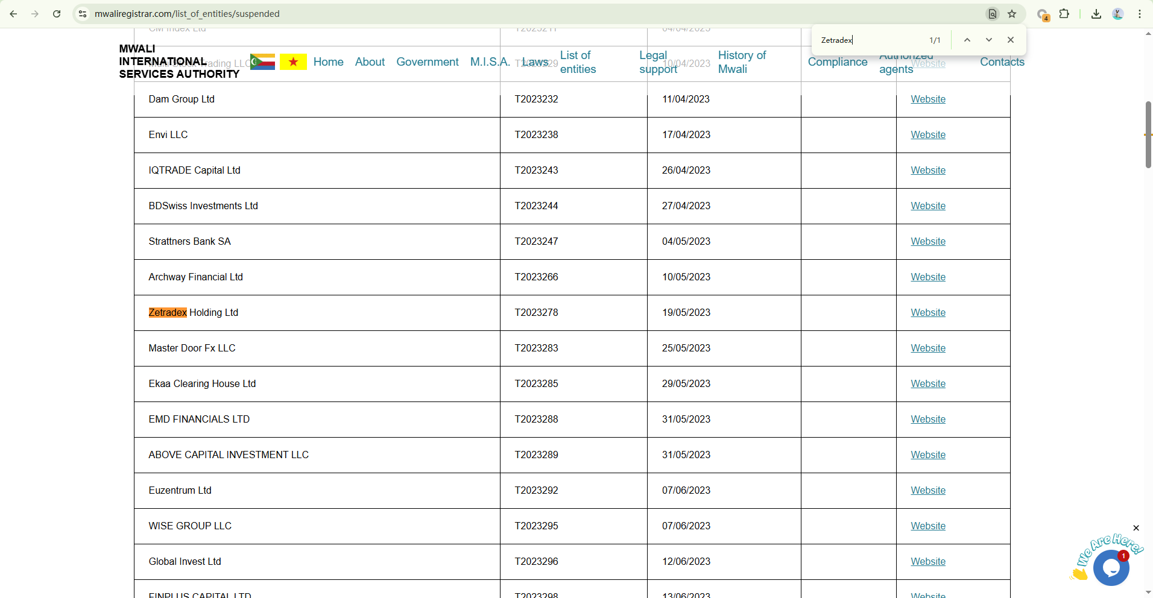Viewport: 1153px width, 598px height.
Task: Open Website link for Zetradex Holding Ltd
Action: [927, 313]
